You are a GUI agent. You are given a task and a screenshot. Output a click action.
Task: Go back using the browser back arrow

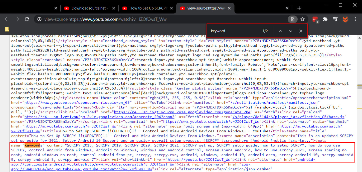pyautogui.click(x=7, y=19)
